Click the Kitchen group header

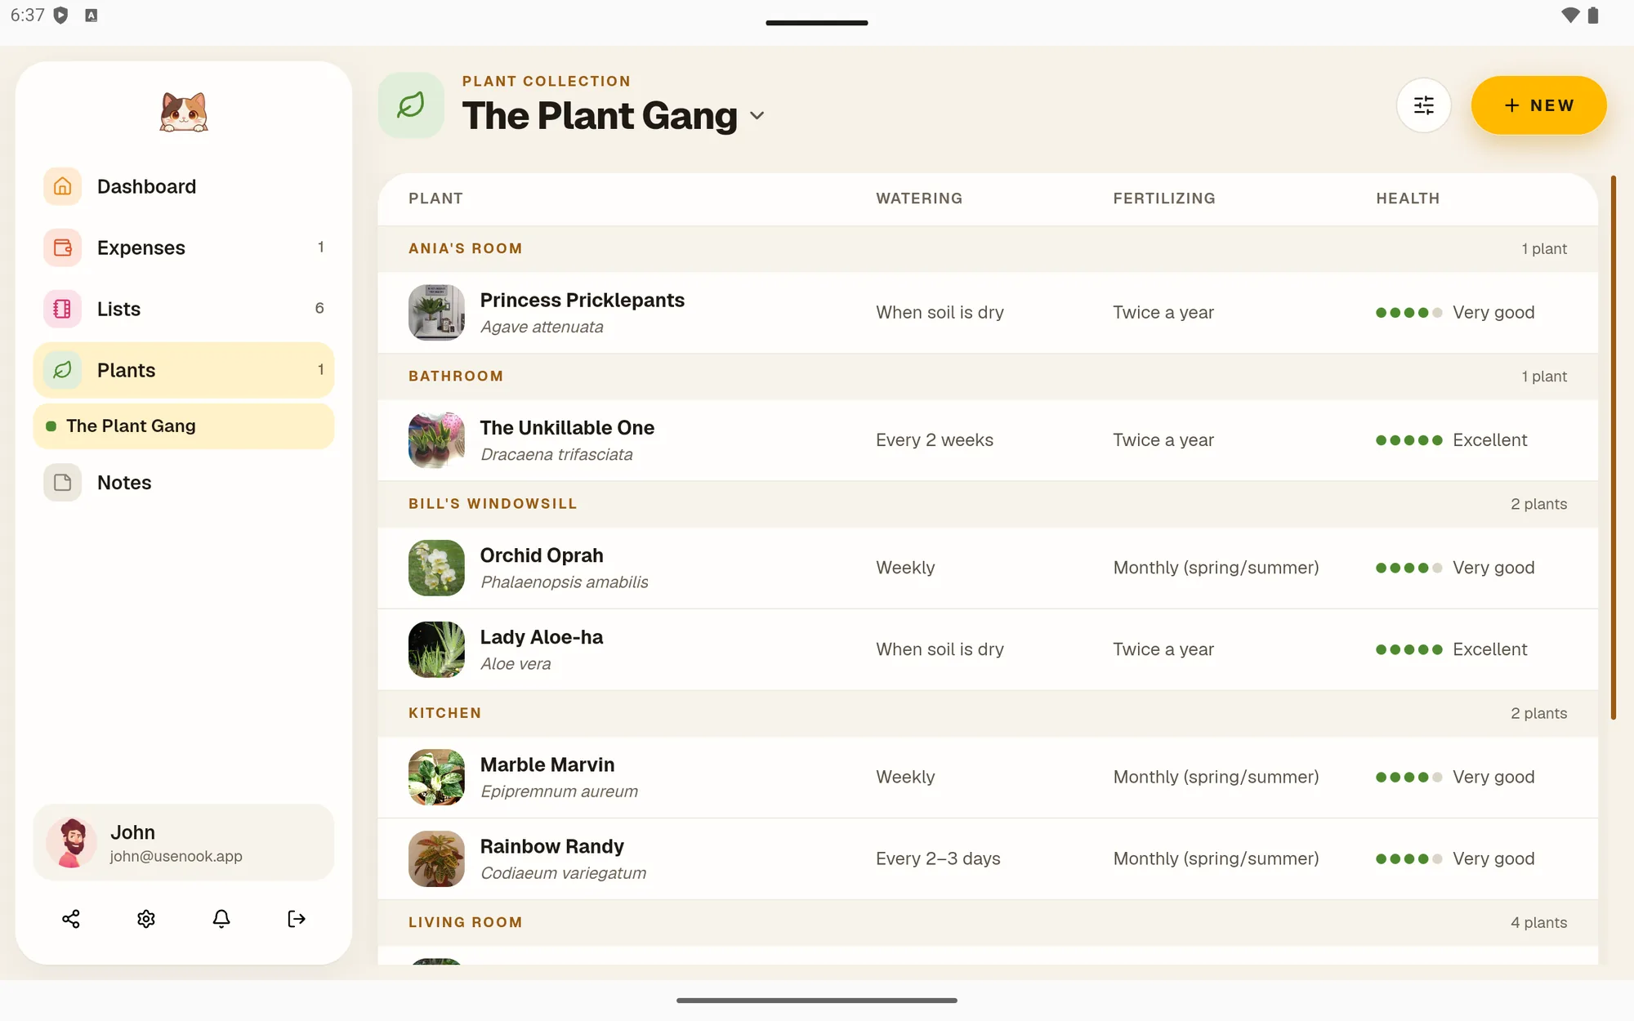pos(988,713)
